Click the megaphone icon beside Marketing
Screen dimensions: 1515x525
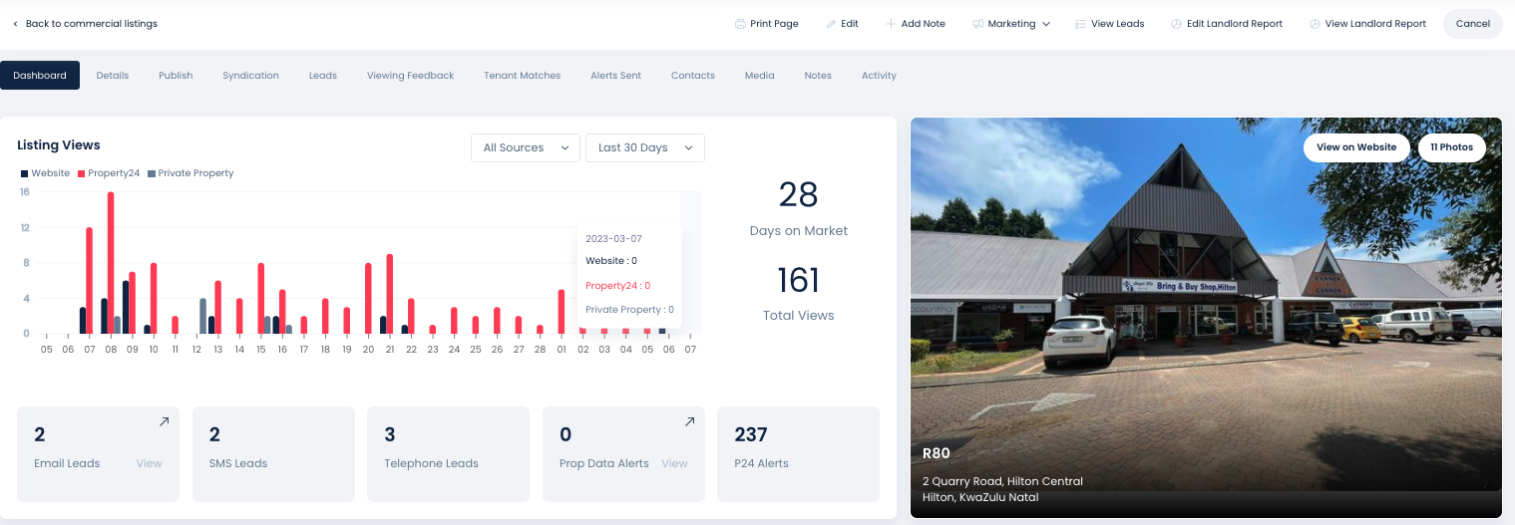pos(978,24)
